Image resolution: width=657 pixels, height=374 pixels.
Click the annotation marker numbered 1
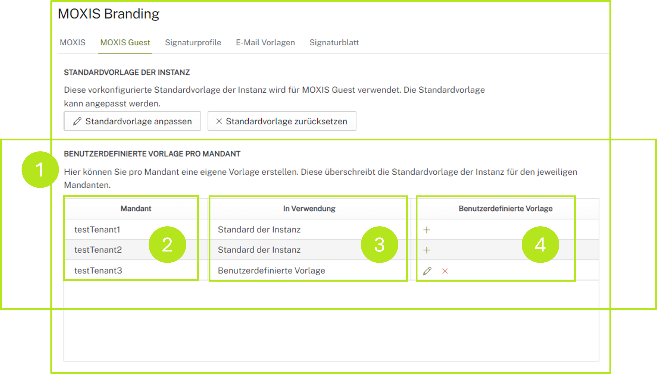point(40,170)
